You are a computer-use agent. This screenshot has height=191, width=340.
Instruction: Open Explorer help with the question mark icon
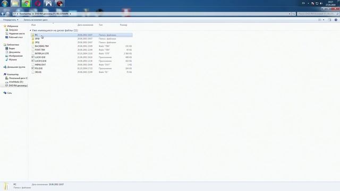(336, 20)
